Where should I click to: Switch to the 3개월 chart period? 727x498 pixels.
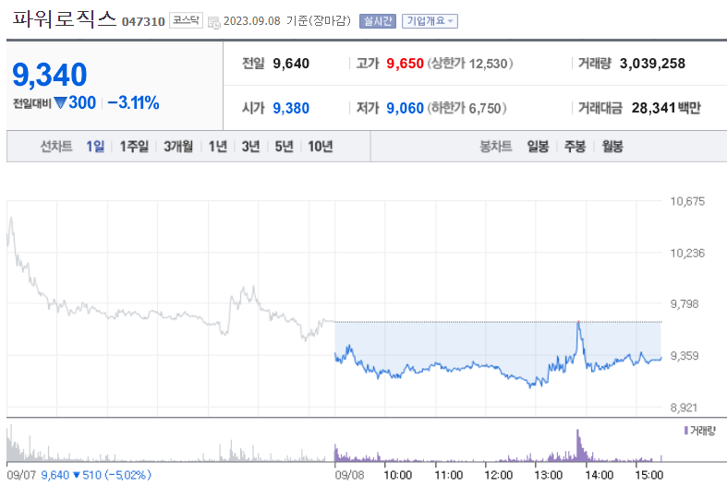pos(178,147)
